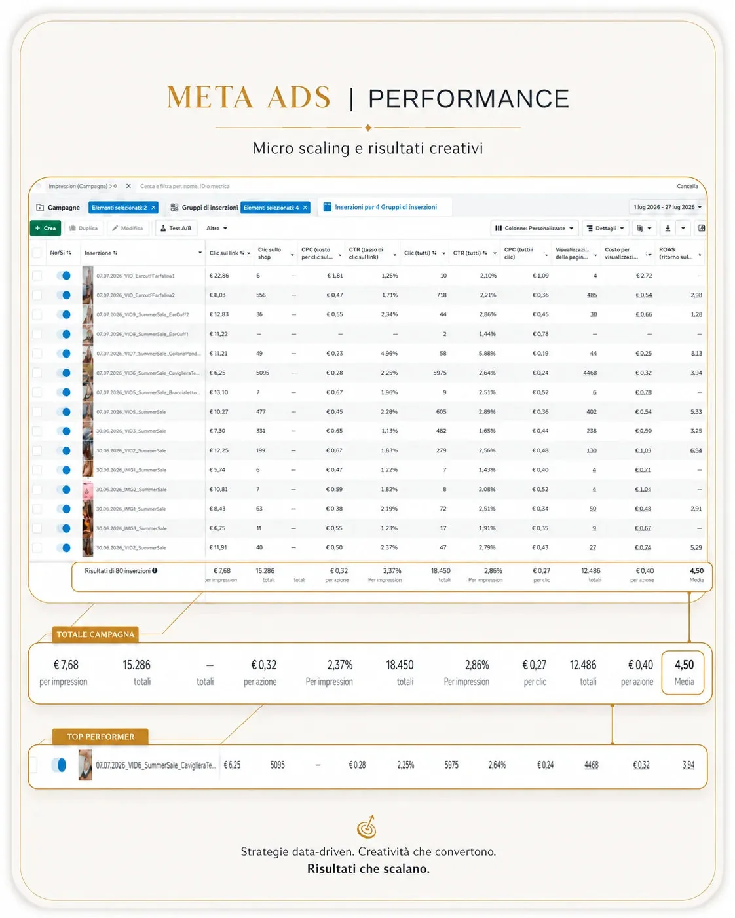Viewport: 735px width, 918px height.
Task: Clear the 'Elementi selezionati: 4' chip X
Action: pos(305,208)
